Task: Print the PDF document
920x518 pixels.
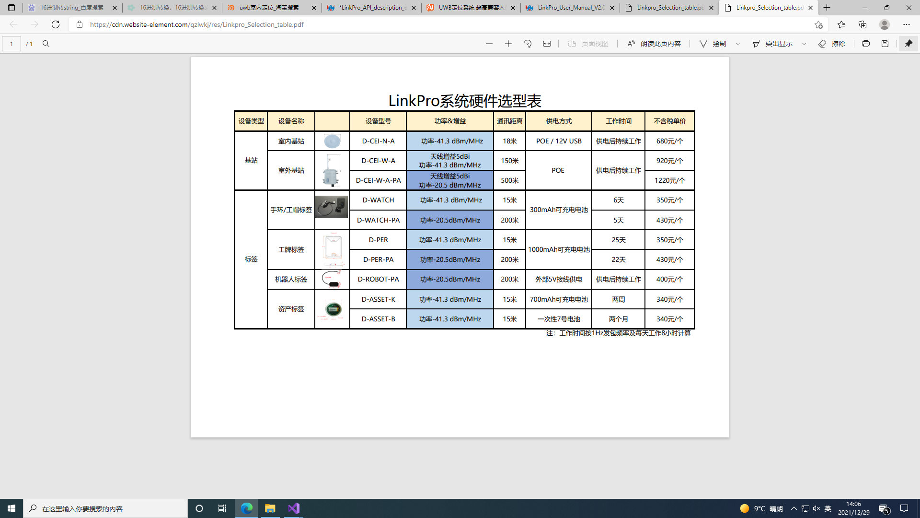Action: pos(865,44)
